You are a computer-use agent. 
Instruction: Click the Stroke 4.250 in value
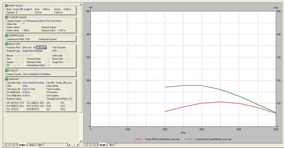[x=67, y=9]
